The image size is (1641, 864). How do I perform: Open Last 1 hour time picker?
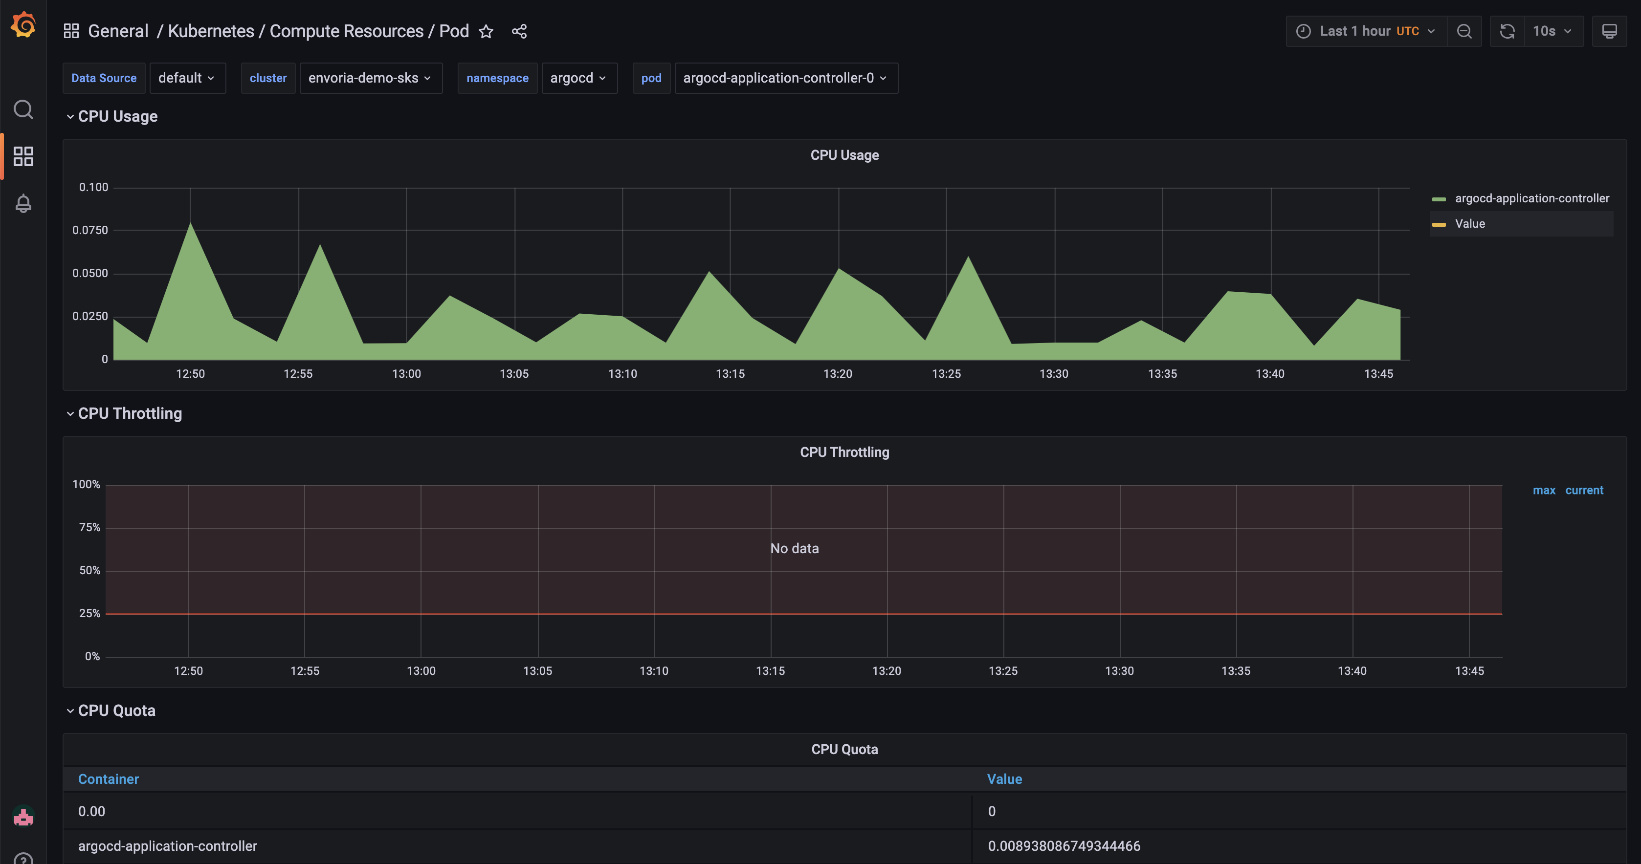(x=1366, y=31)
